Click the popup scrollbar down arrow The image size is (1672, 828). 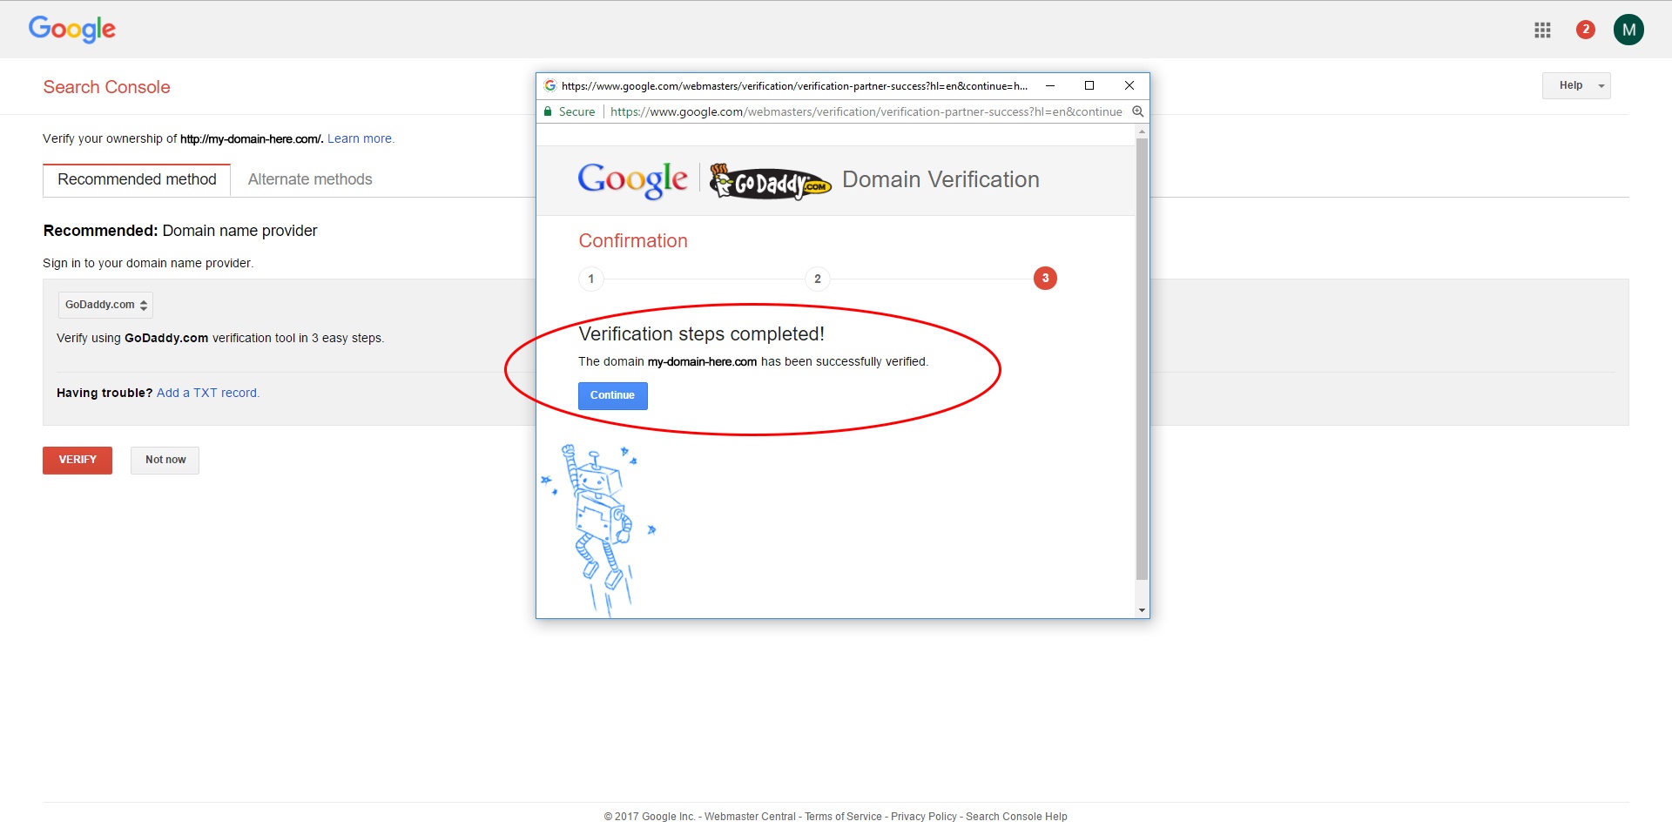click(x=1142, y=610)
